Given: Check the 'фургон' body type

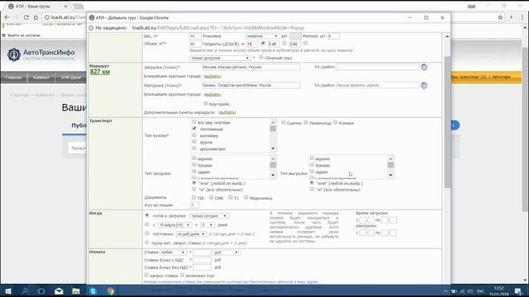Looking at the screenshot, I should point(194,142).
